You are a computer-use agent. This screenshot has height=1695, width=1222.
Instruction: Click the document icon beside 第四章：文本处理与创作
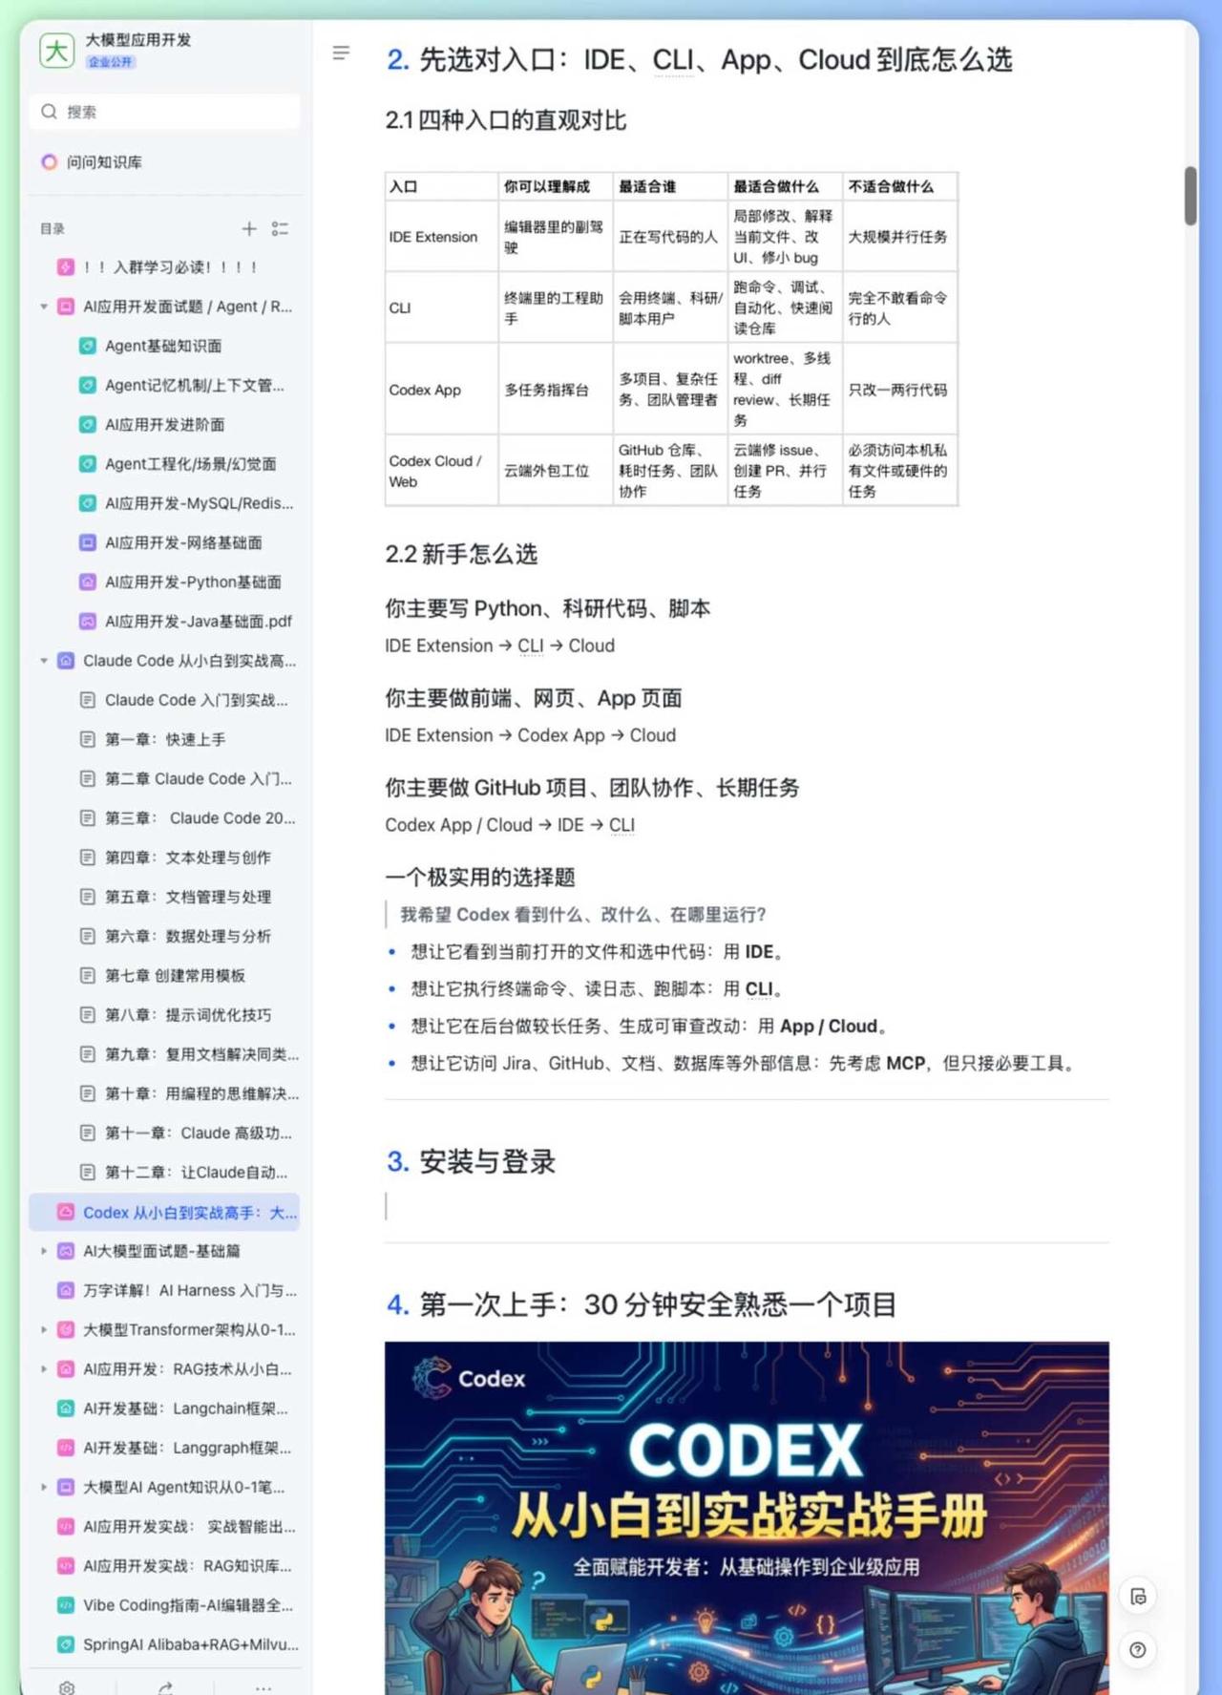pos(88,858)
